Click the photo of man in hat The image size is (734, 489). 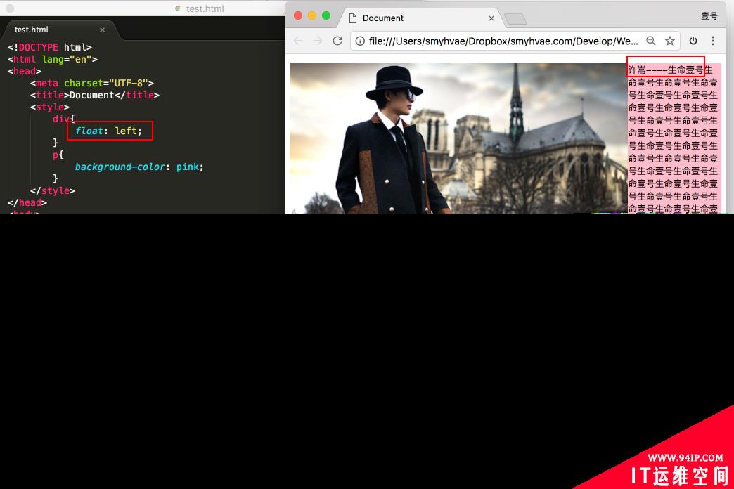(x=458, y=138)
